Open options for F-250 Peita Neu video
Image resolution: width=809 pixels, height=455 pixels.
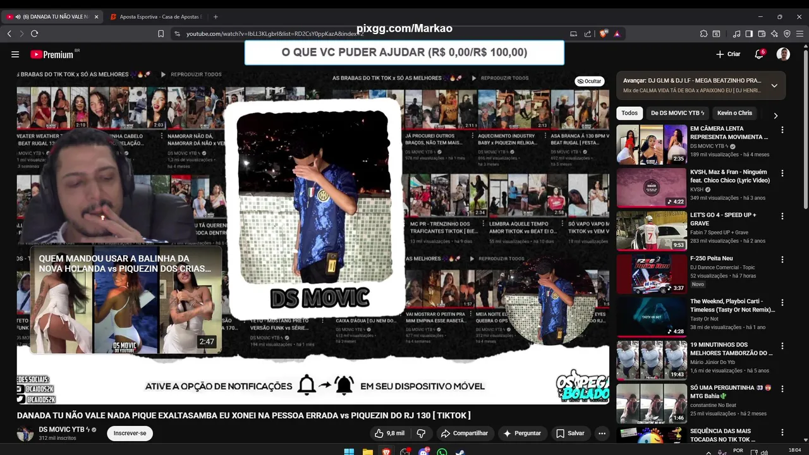point(782,259)
